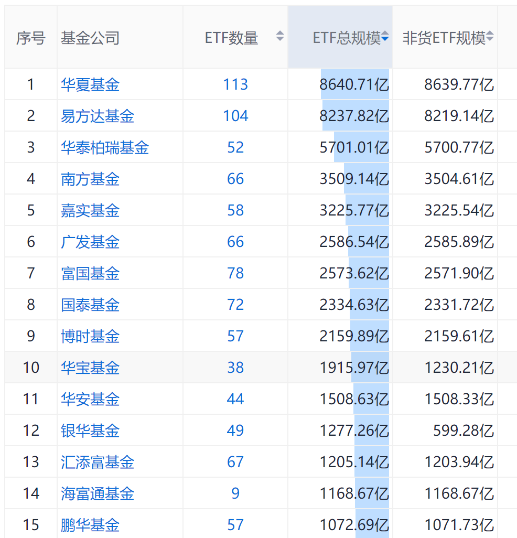This screenshot has height=538, width=517.
Task: Click the ETF总规模 column header text
Action: tap(347, 38)
